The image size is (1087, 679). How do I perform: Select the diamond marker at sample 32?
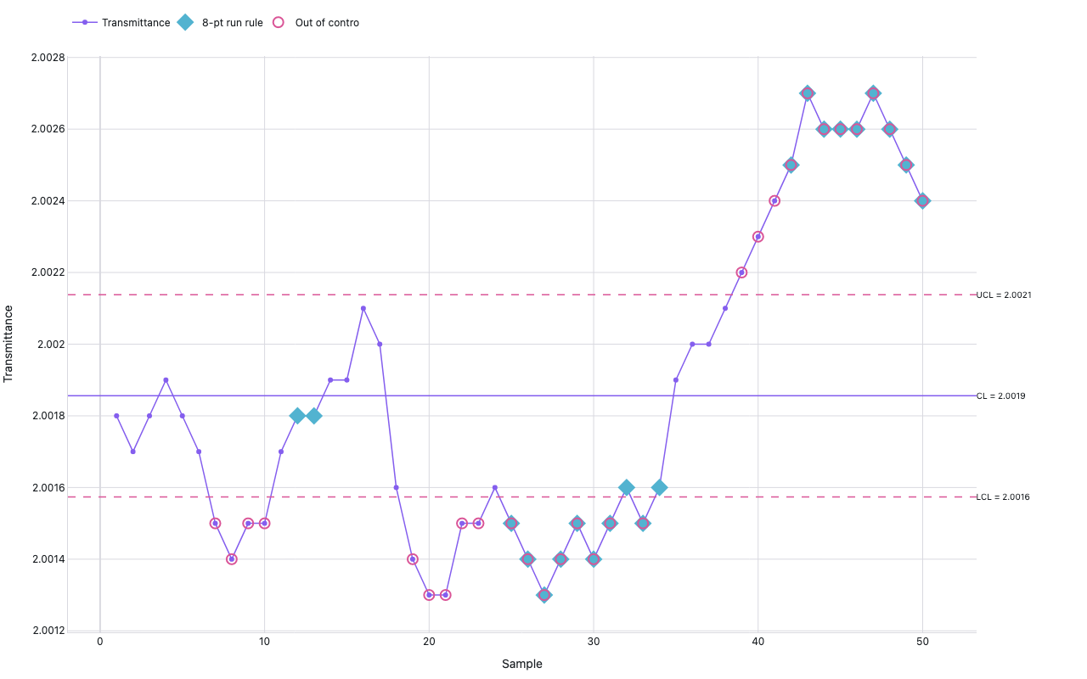coord(627,487)
